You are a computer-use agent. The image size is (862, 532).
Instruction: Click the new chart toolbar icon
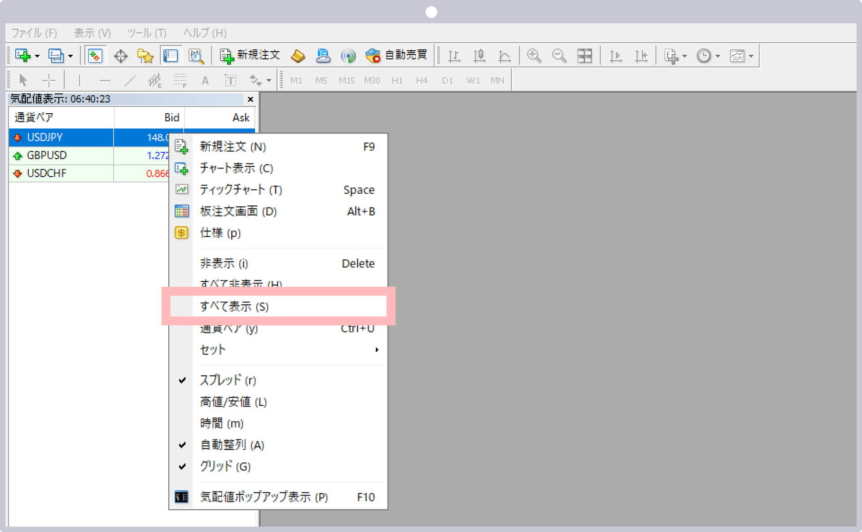coord(22,56)
